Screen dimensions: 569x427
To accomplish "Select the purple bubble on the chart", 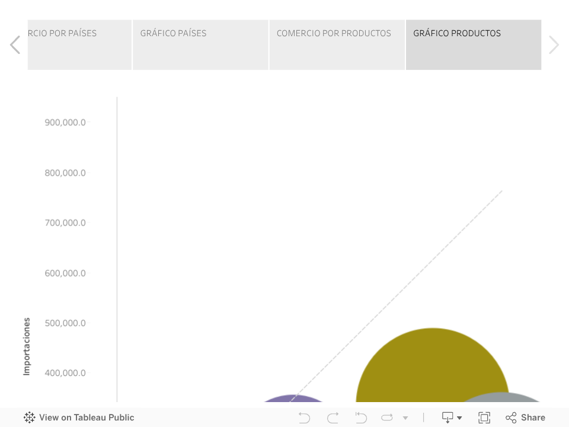I will pyautogui.click(x=293, y=399).
